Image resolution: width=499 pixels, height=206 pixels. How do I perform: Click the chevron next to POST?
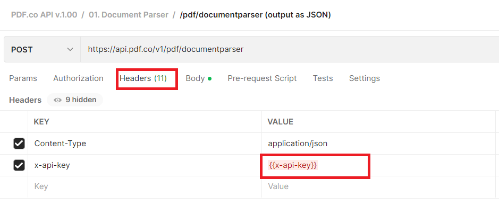click(x=70, y=49)
